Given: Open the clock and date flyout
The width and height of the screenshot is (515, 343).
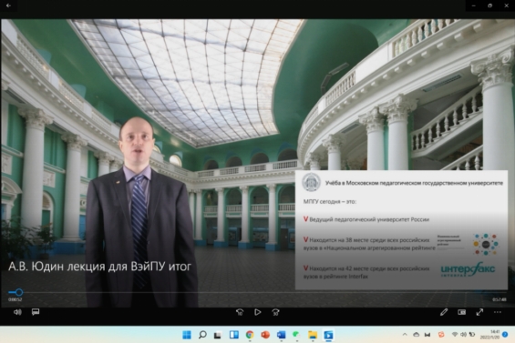Looking at the screenshot, I should [489, 335].
